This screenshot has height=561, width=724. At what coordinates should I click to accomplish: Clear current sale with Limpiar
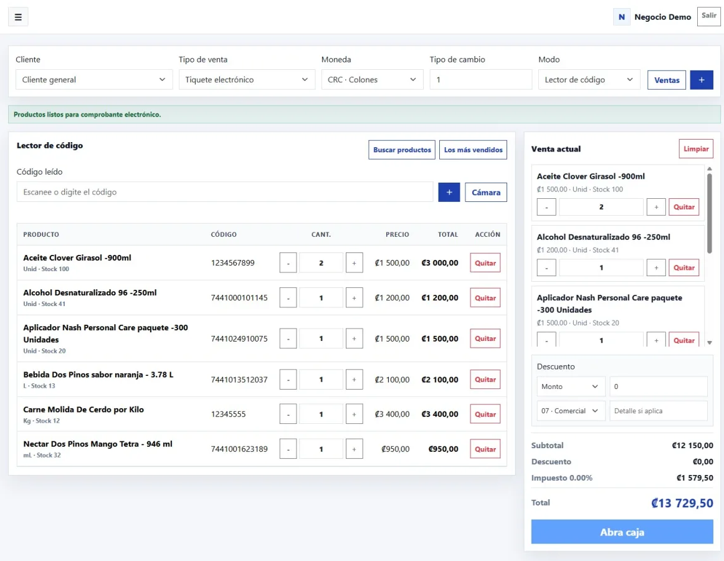(696, 149)
